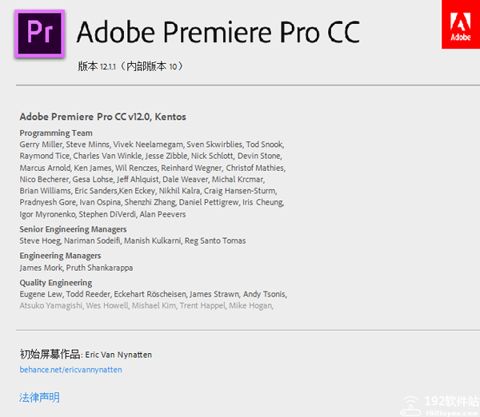Open the 法律声明 legal notice link

coord(39,397)
